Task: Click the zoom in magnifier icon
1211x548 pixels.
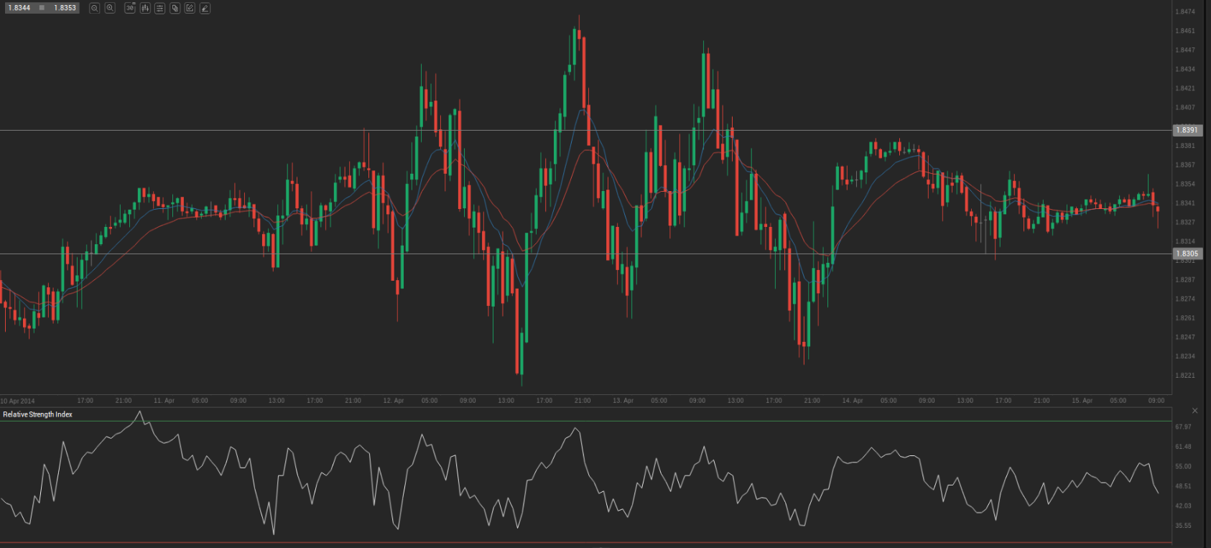Action: [x=110, y=8]
